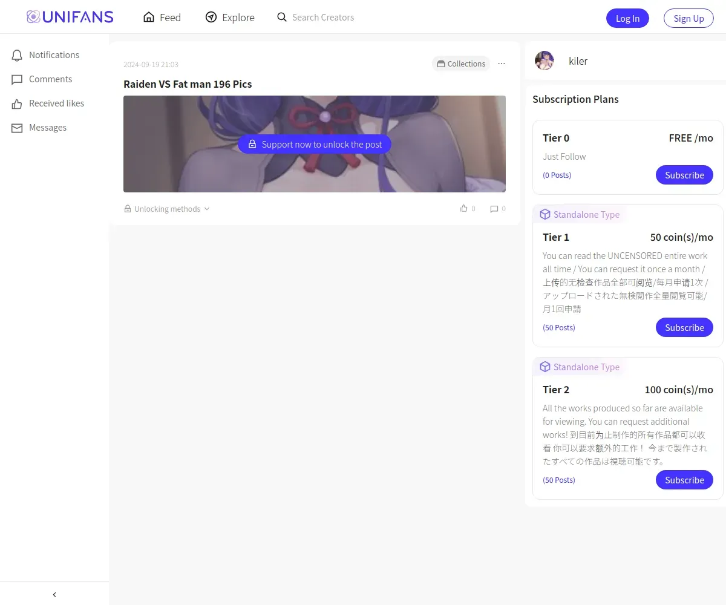Like the post thumbs-up icon
This screenshot has width=726, height=605.
(464, 208)
